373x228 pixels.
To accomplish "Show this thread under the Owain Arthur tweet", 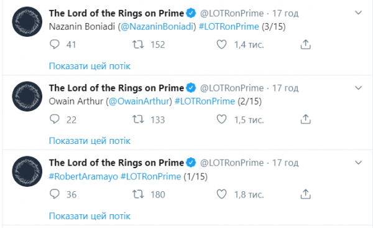I will click(90, 141).
